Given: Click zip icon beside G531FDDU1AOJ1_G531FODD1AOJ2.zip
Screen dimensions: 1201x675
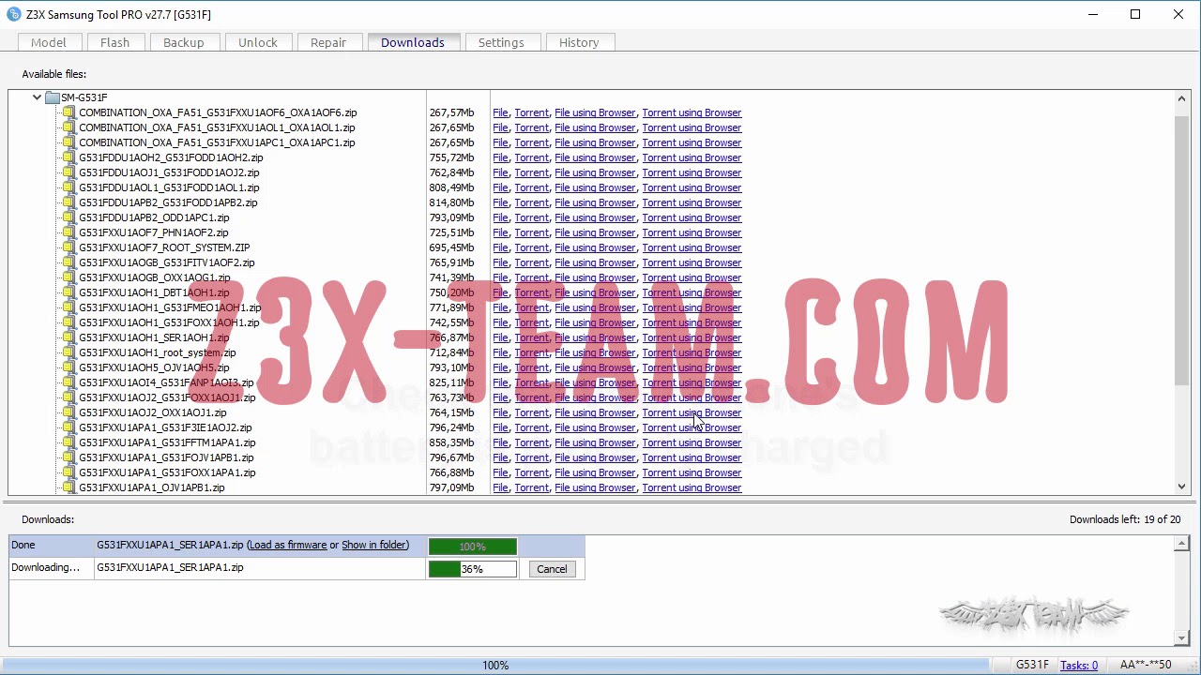Looking at the screenshot, I should 68,172.
